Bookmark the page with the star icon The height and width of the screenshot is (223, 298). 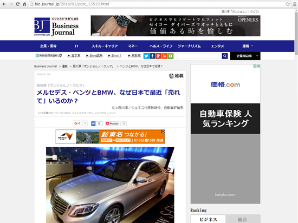pyautogui.click(x=288, y=4)
